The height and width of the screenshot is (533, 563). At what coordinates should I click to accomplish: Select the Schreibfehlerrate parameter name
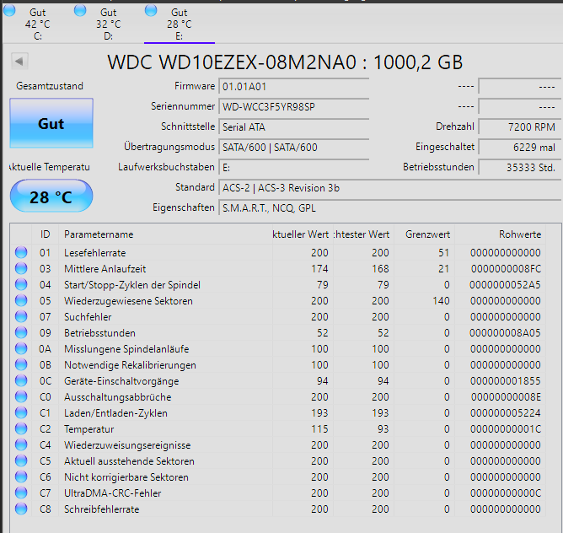point(101,509)
